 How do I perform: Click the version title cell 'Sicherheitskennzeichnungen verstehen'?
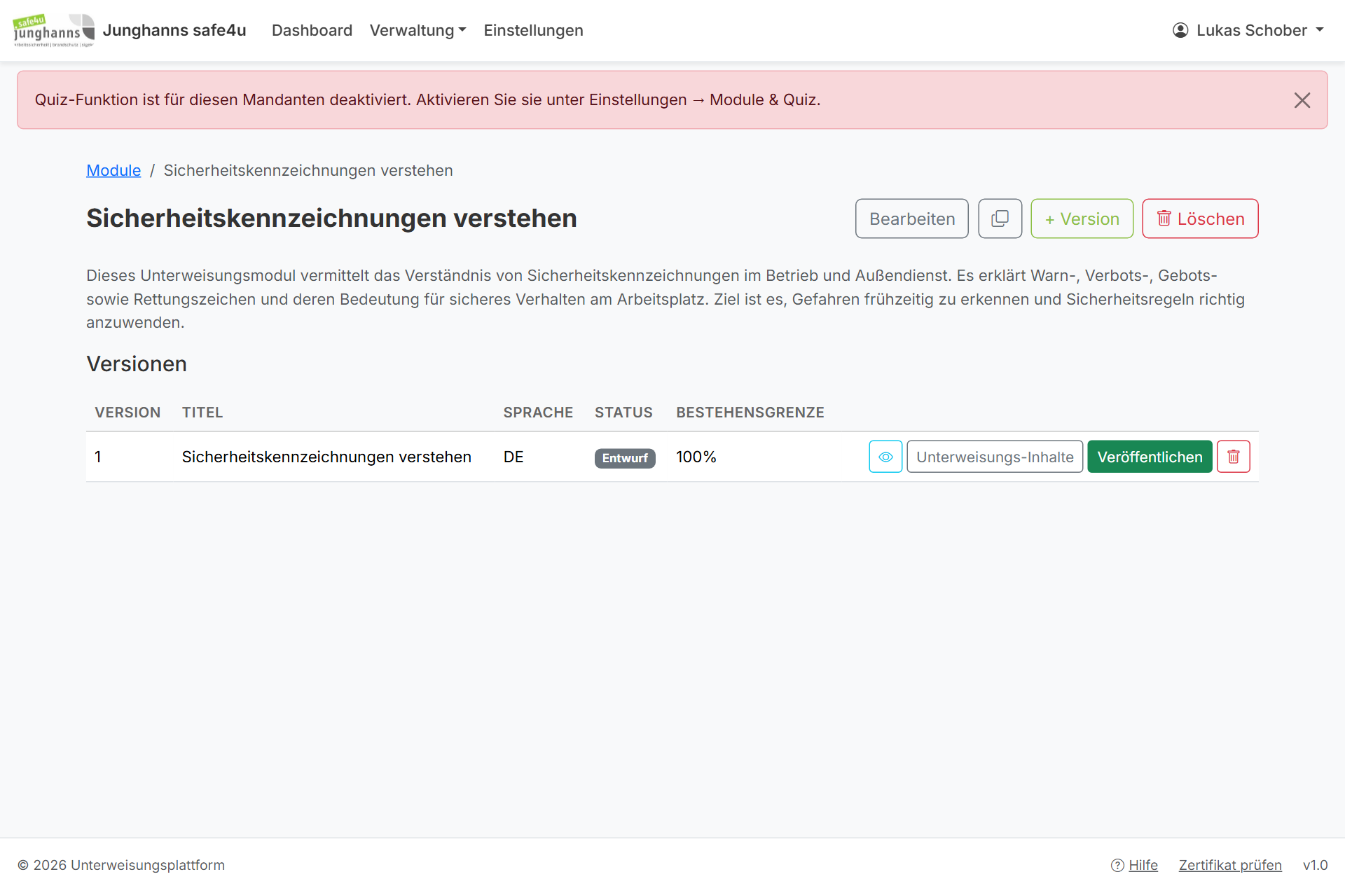tap(326, 457)
